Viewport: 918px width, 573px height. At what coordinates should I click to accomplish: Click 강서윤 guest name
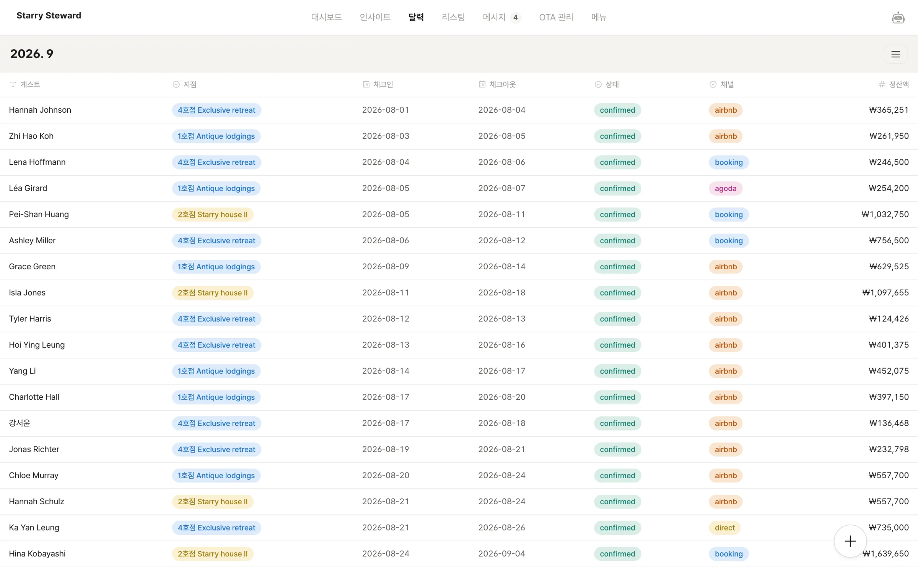pos(20,423)
